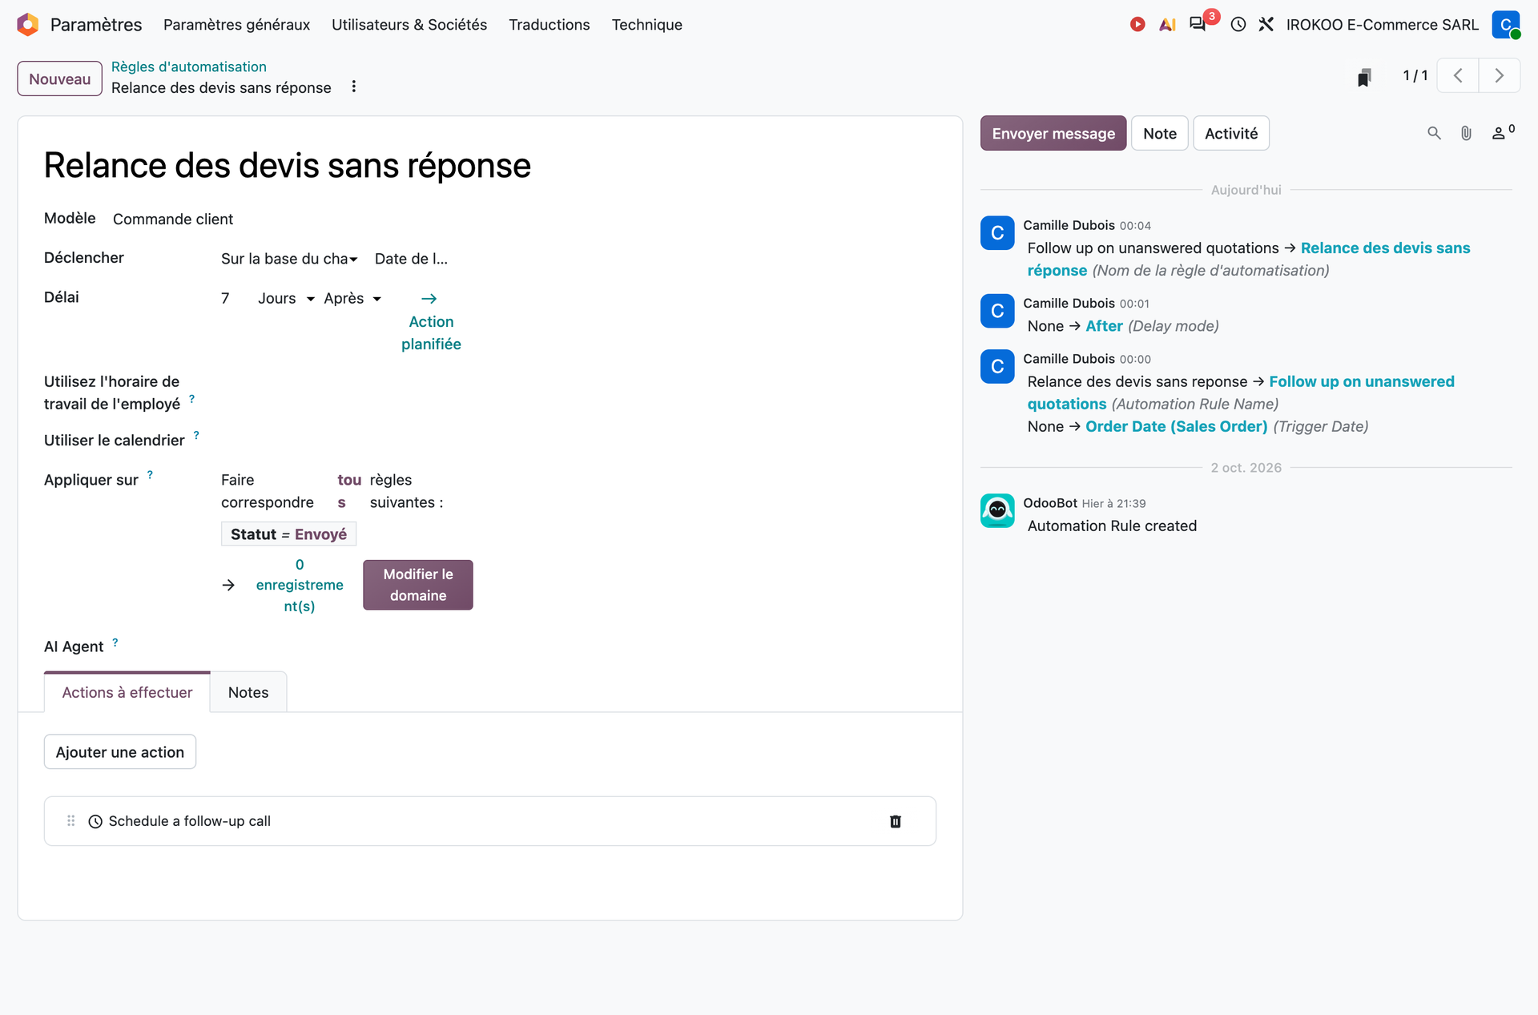Open the Odoo home app icon
The height and width of the screenshot is (1015, 1538).
[x=28, y=25]
